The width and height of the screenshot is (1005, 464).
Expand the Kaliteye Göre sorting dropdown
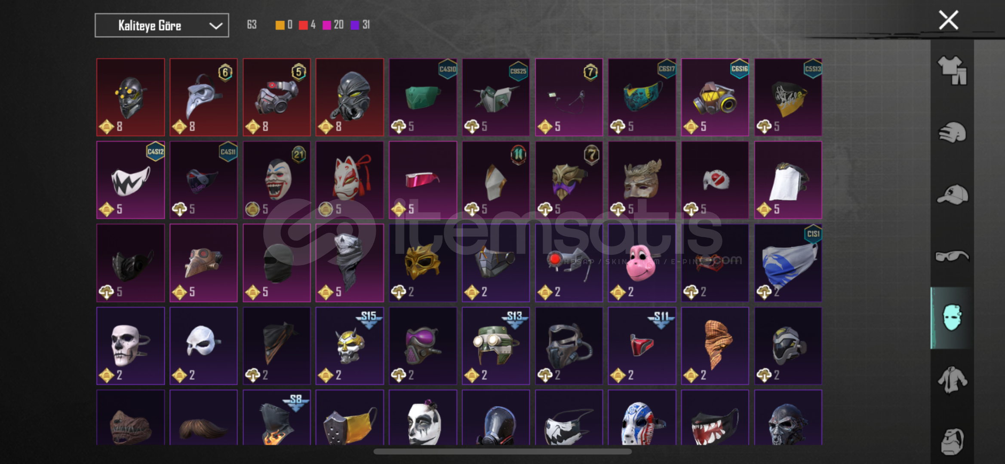[x=162, y=25]
